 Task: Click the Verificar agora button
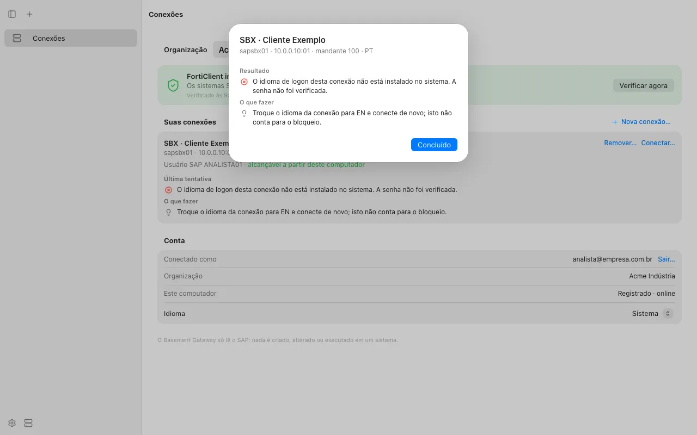point(643,85)
